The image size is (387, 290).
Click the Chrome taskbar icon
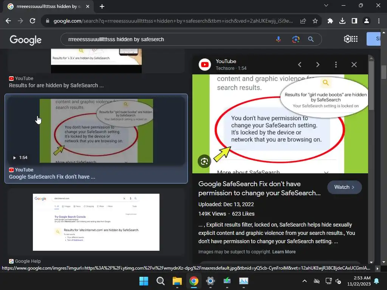point(194,281)
